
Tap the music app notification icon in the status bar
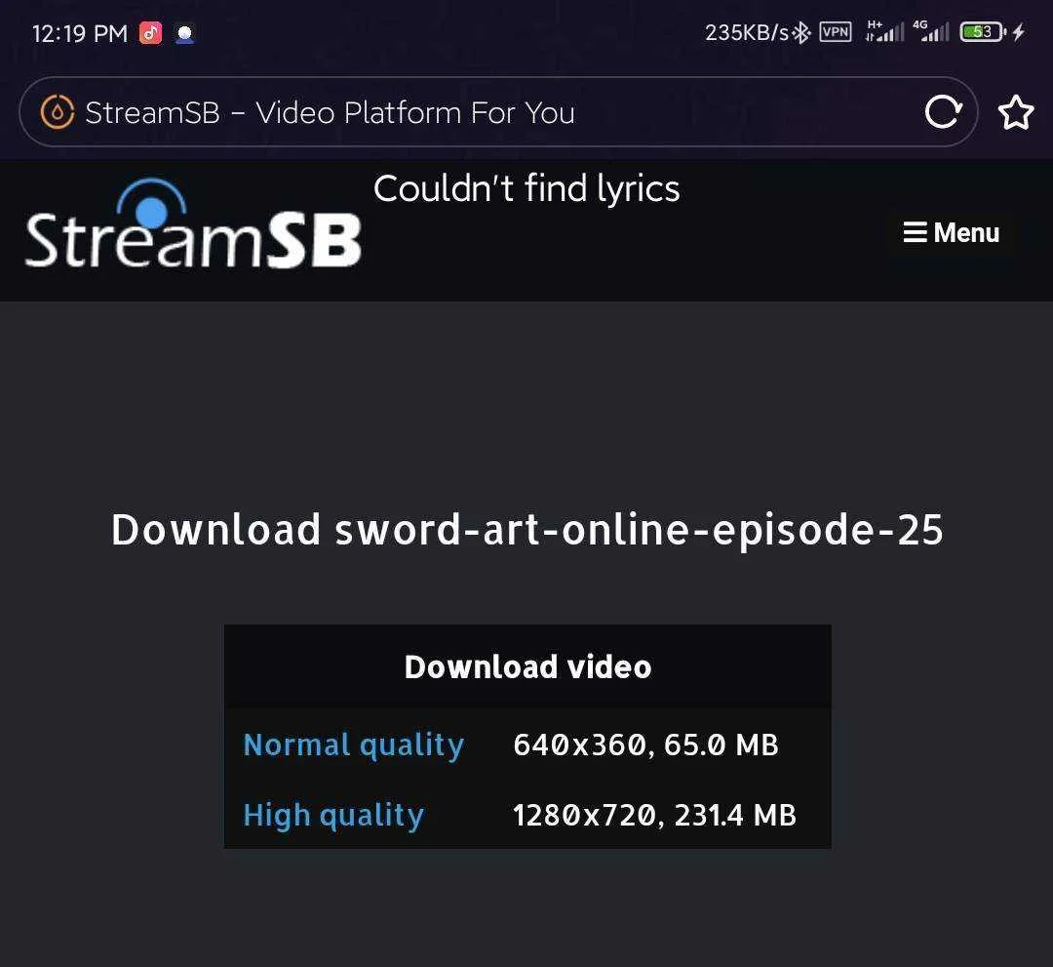[x=150, y=32]
